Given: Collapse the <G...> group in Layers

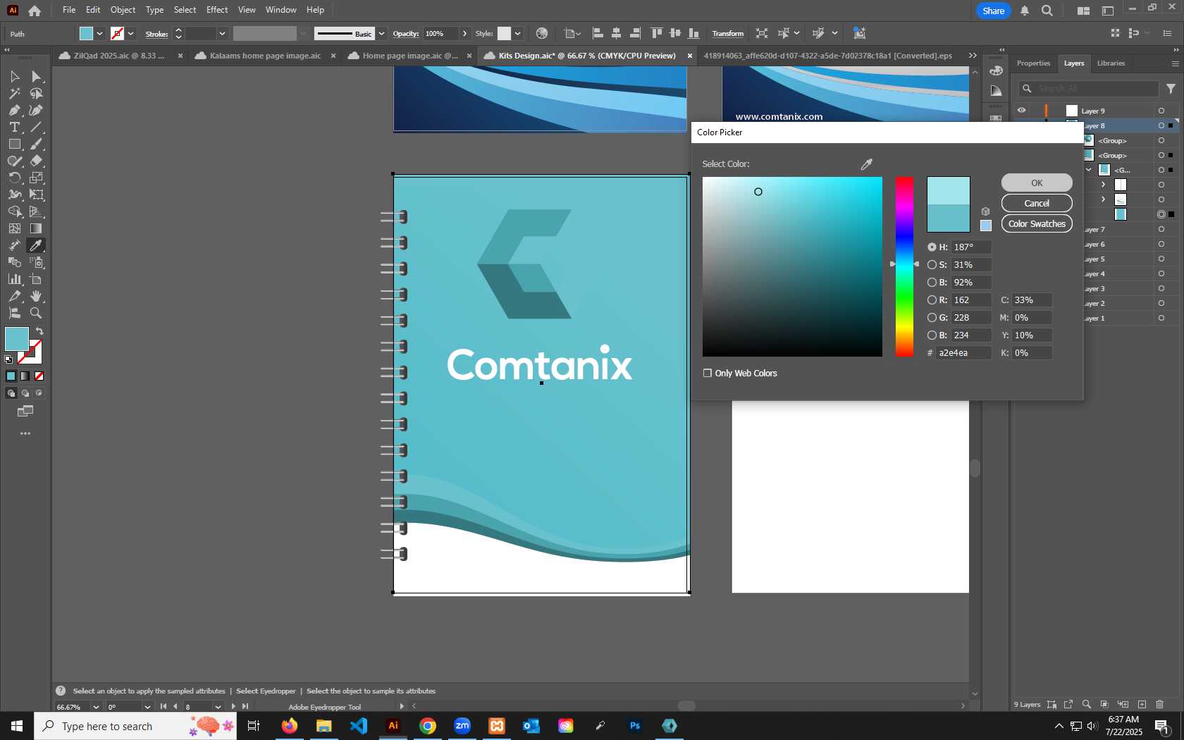Looking at the screenshot, I should pyautogui.click(x=1089, y=170).
